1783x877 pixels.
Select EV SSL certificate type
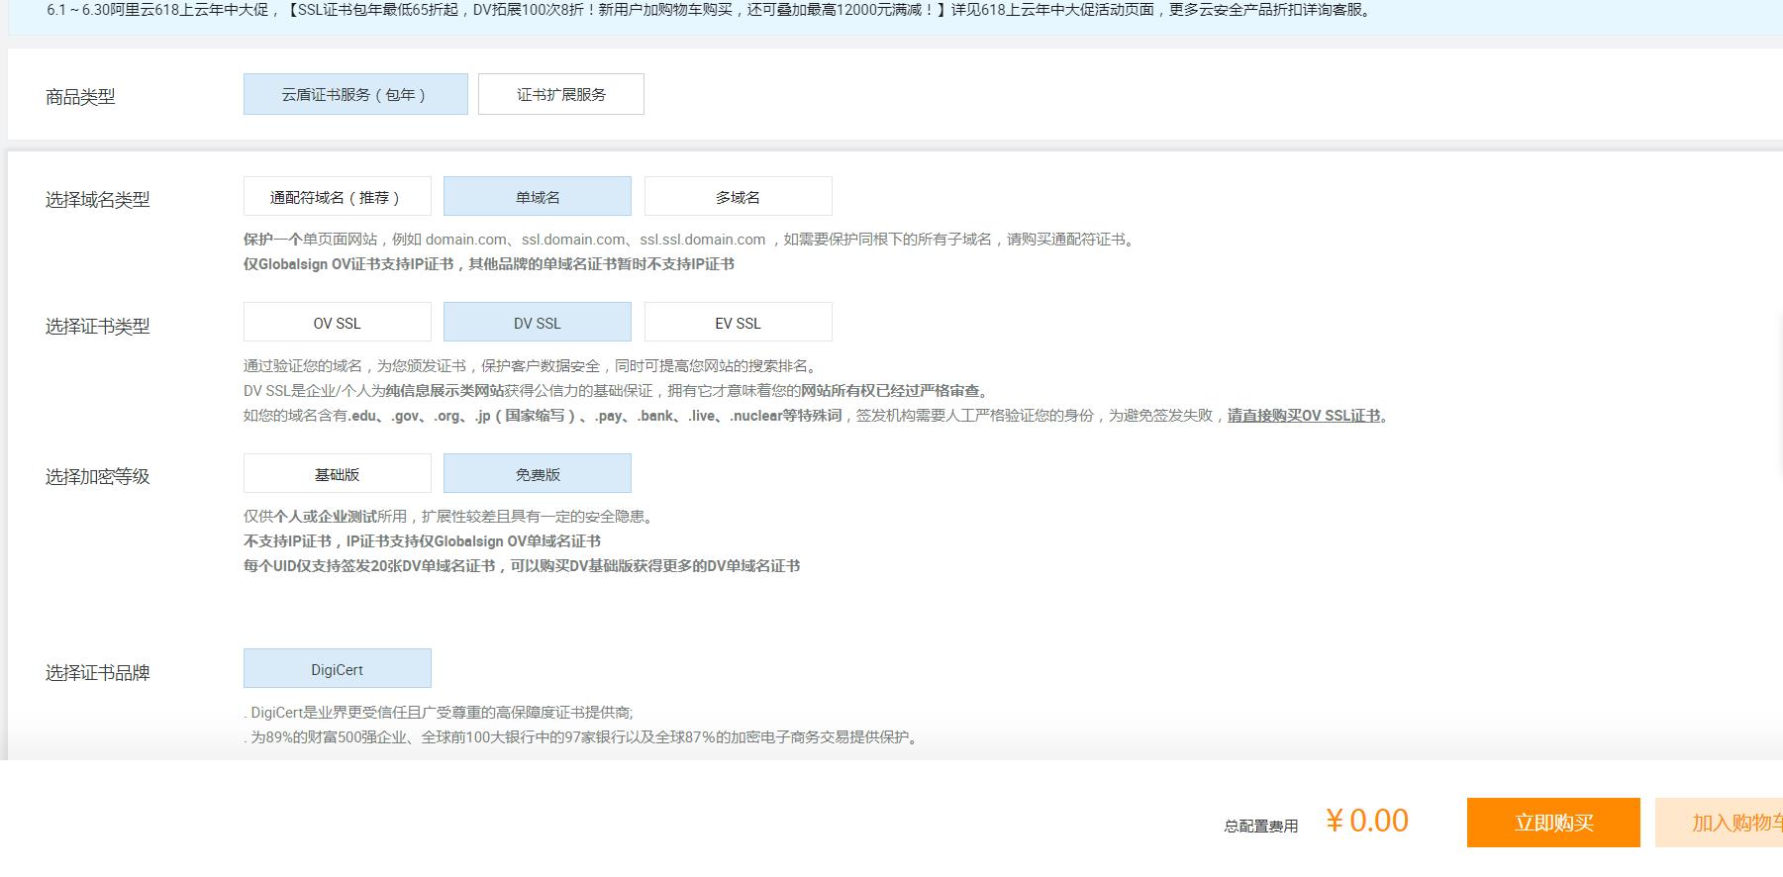738,323
